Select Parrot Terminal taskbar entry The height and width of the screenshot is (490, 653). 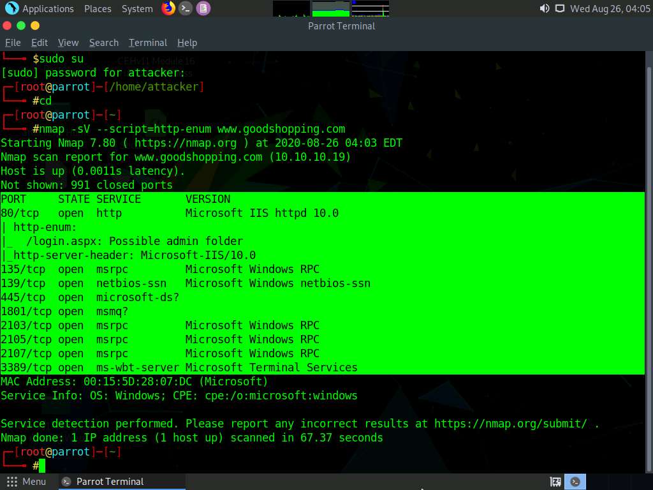click(x=122, y=482)
